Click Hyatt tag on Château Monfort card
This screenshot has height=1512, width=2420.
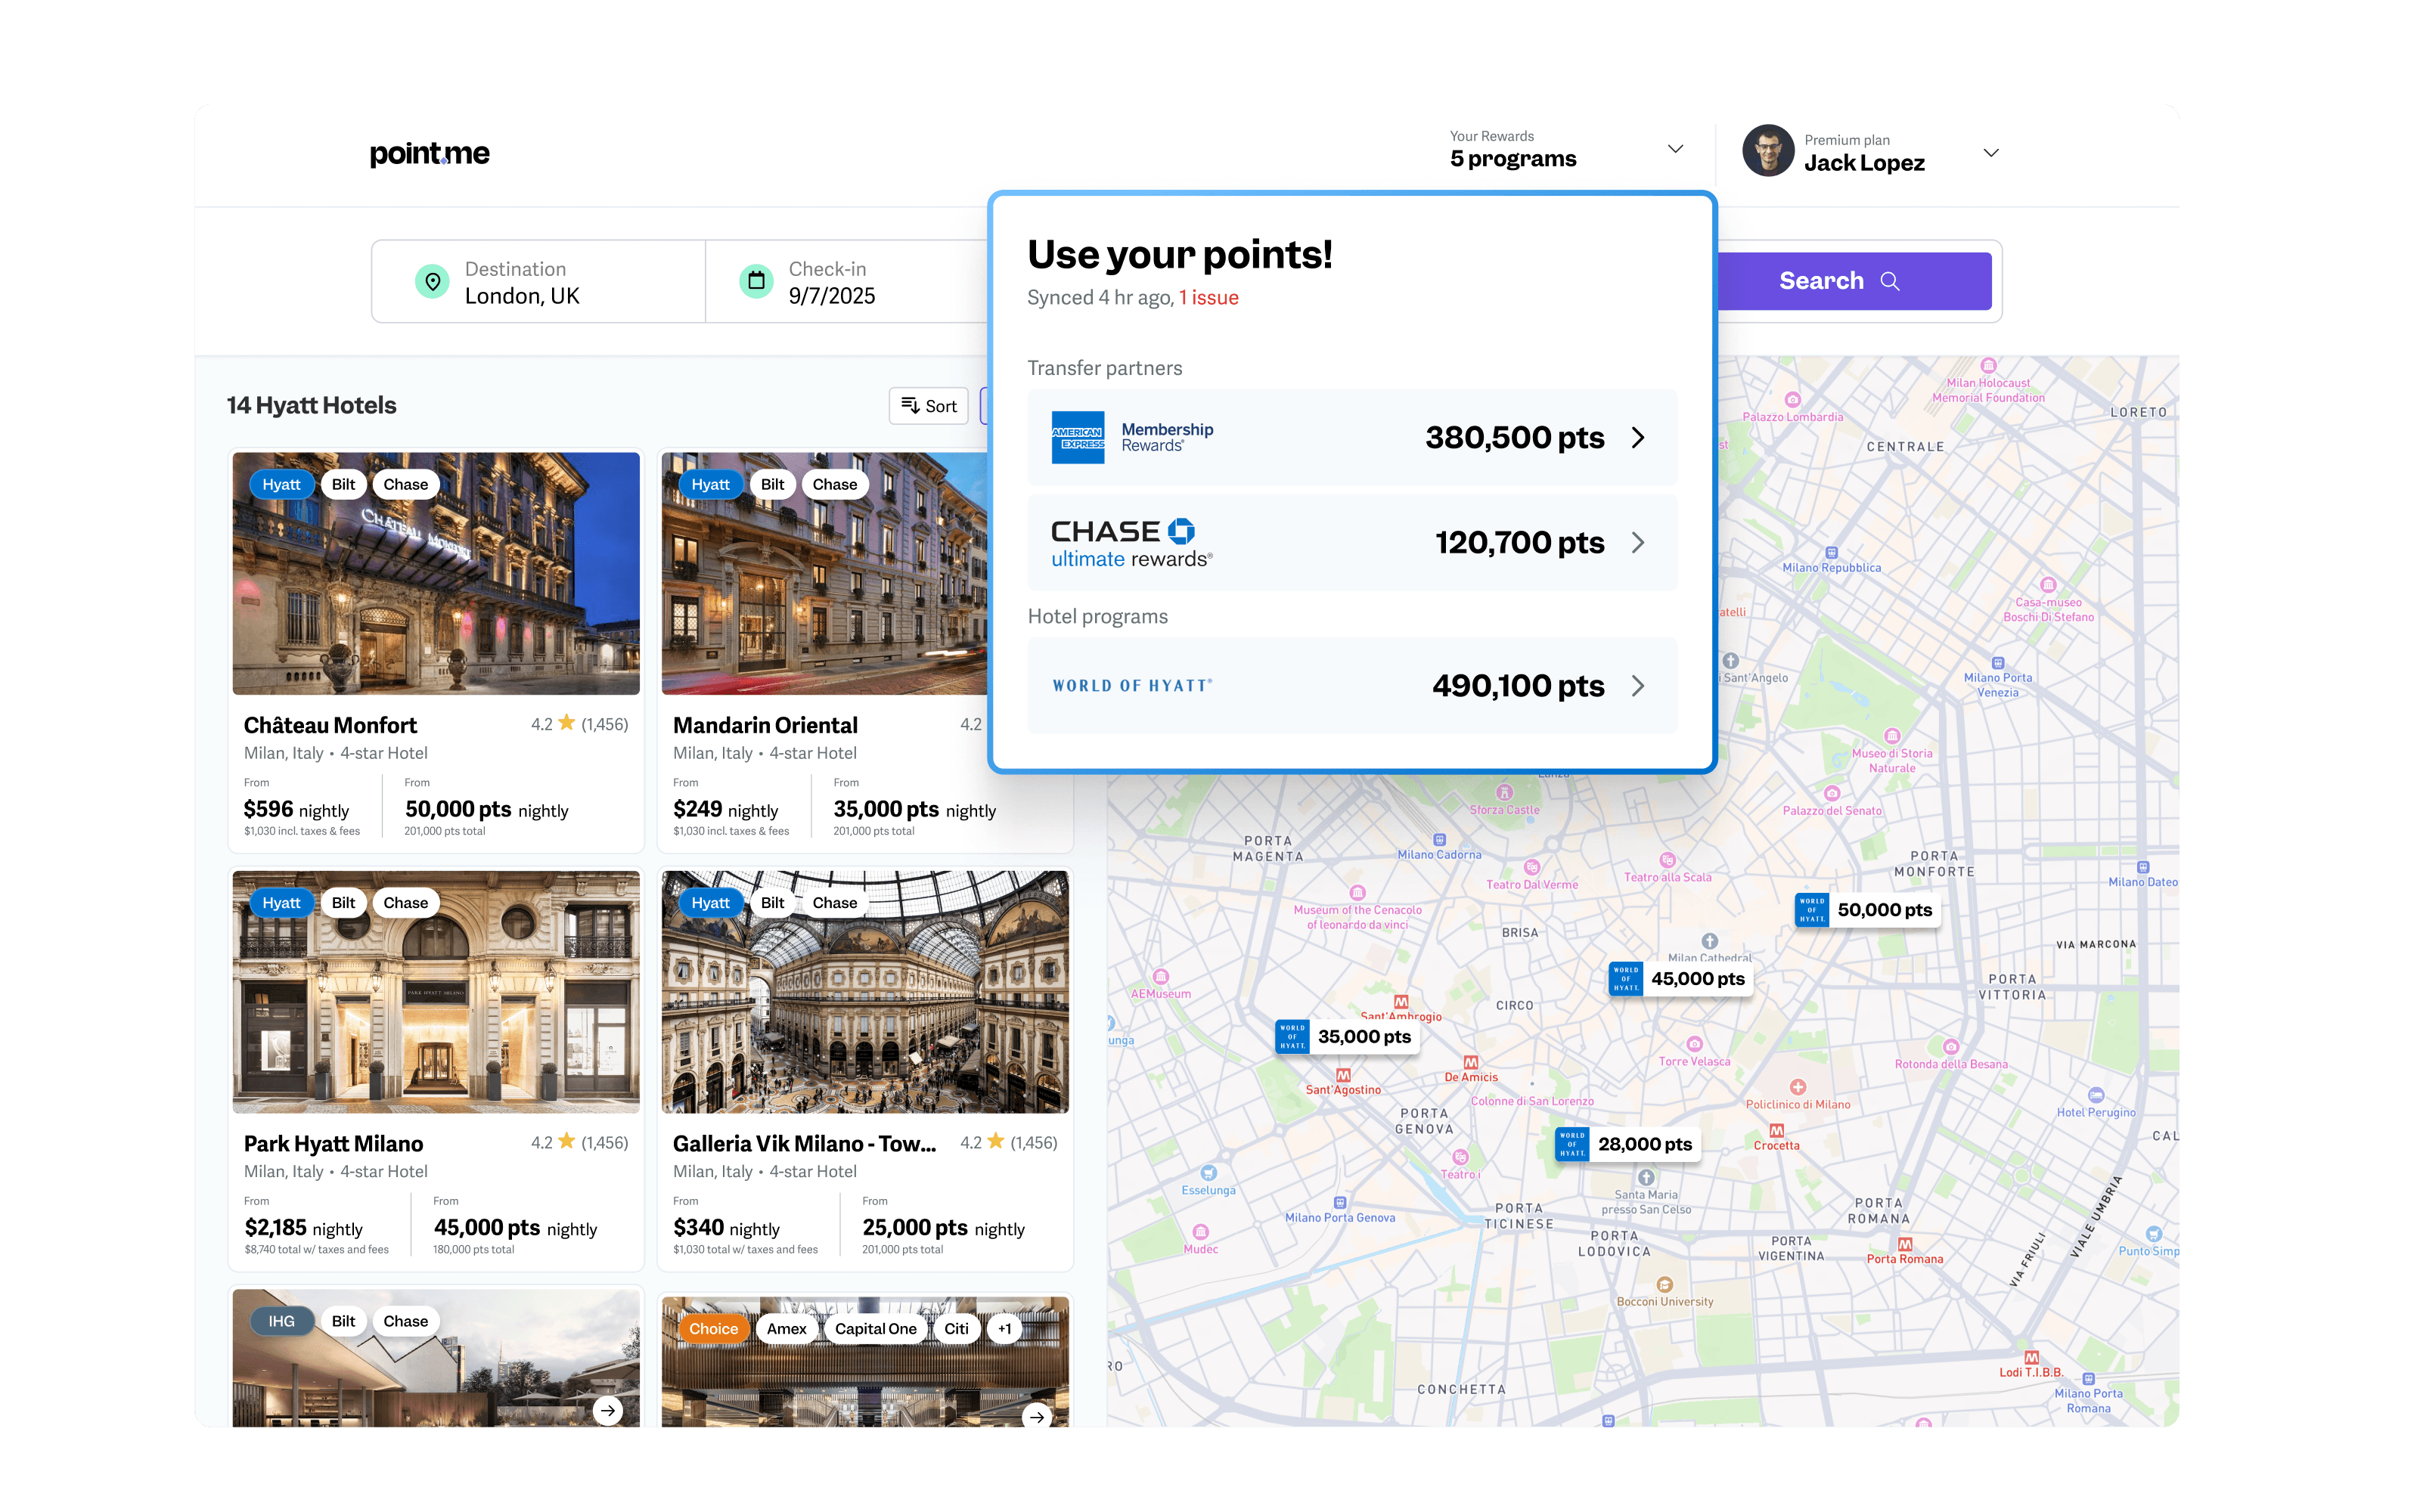pos(281,484)
